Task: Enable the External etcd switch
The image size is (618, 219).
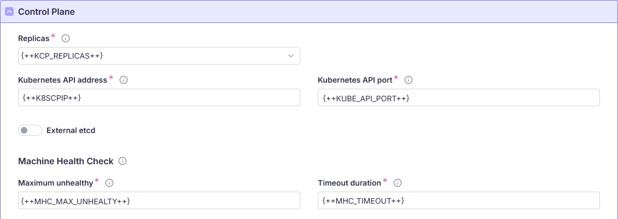Action: coord(30,130)
